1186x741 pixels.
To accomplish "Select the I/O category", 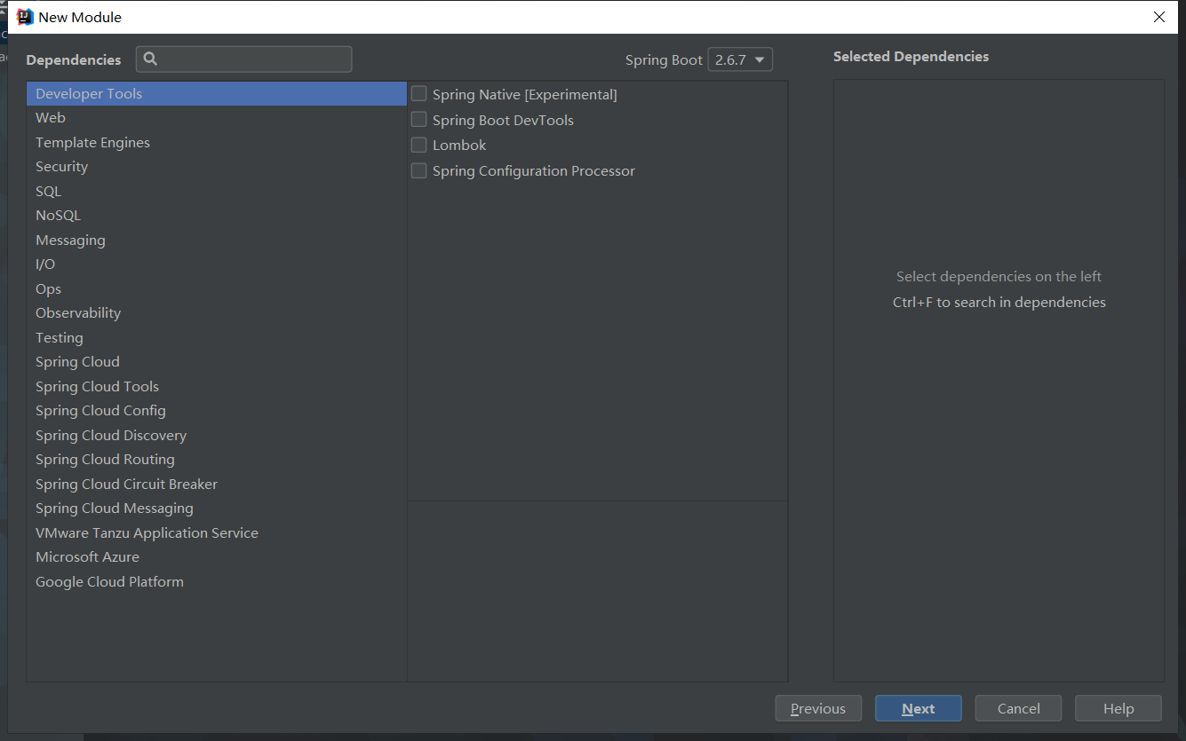I will [217, 264].
